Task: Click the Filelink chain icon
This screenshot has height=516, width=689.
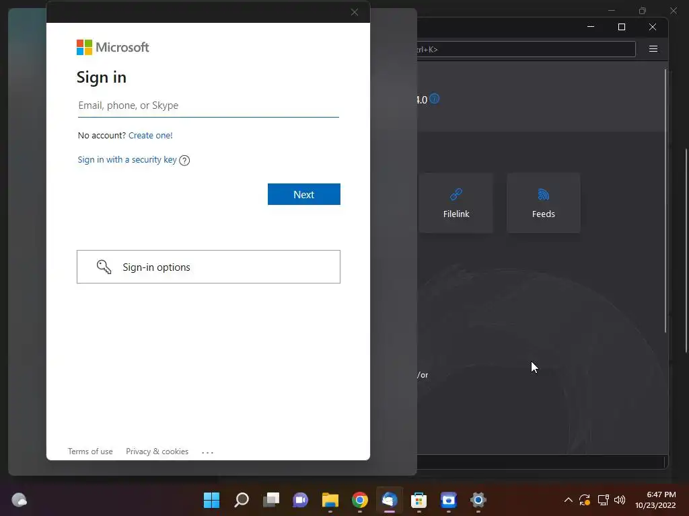Action: 456,194
